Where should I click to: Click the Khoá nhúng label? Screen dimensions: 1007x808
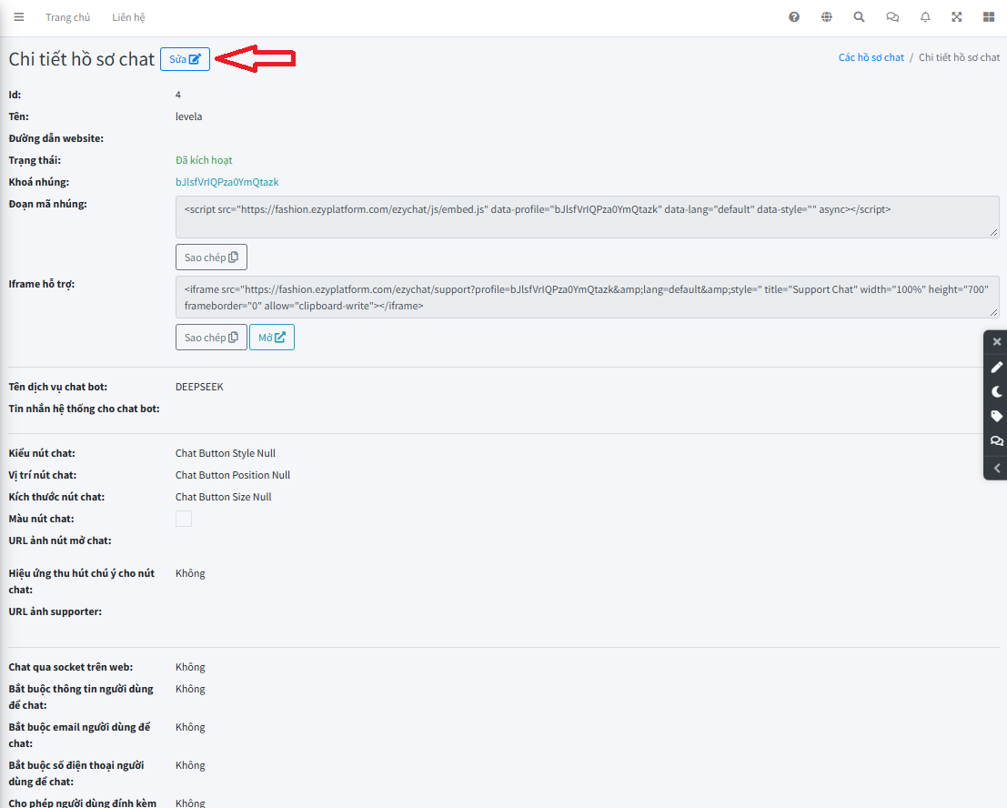click(38, 182)
